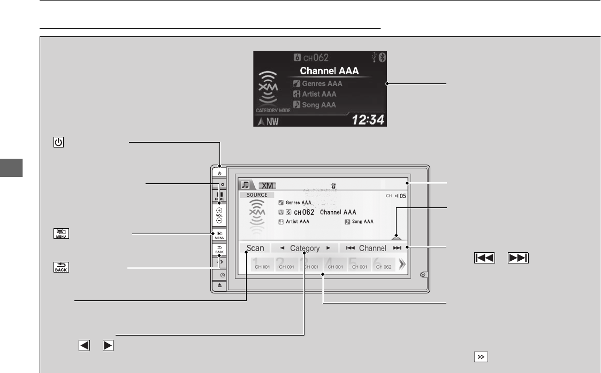Click the MENU icon in the left callout legend
Viewport: 601px width, 373px height.
pos(62,234)
